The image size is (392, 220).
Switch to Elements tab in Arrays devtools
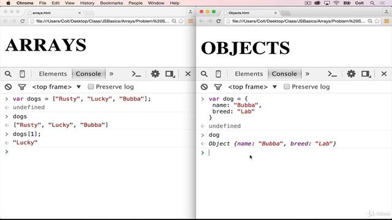point(53,74)
